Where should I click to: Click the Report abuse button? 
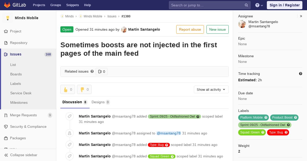tap(190, 29)
